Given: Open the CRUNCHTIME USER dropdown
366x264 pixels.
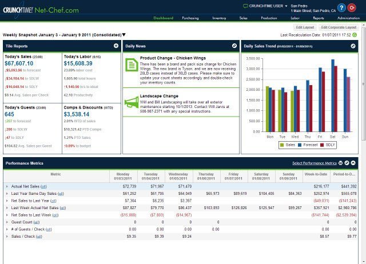Looking at the screenshot, I should tap(286, 6).
